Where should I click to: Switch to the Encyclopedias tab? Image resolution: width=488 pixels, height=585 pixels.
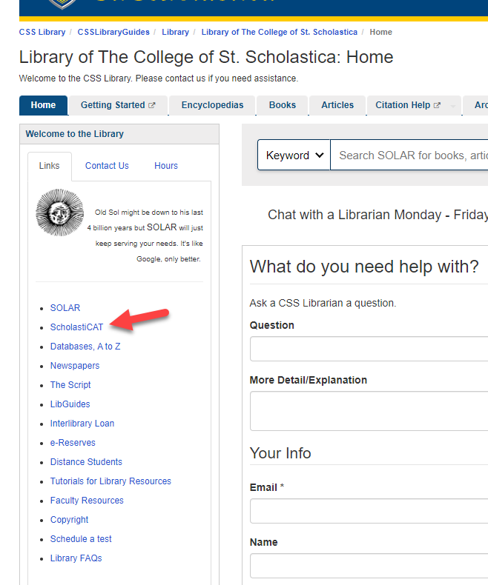(x=212, y=105)
